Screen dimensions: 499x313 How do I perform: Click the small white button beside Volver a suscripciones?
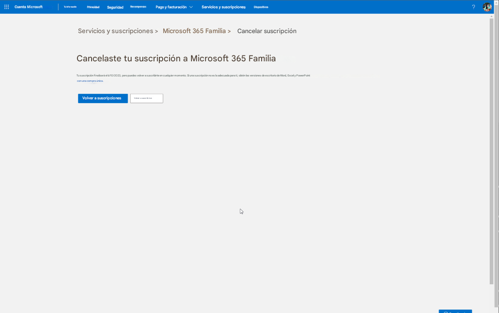click(146, 98)
